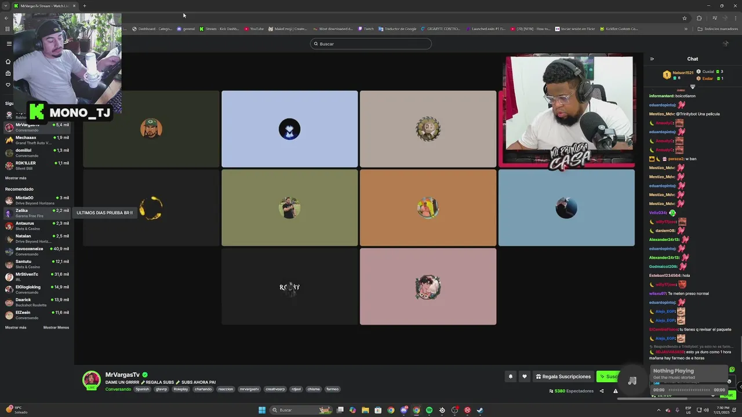The width and height of the screenshot is (742, 417).
Task: Click the report warning triangle icon
Action: [x=616, y=391]
